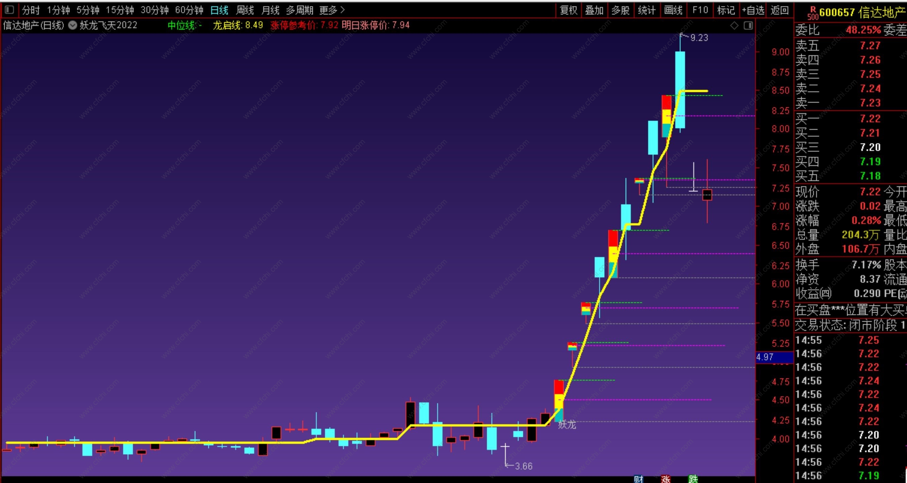The image size is (907, 483).
Task: Open the 复权 adjustment menu
Action: click(568, 10)
